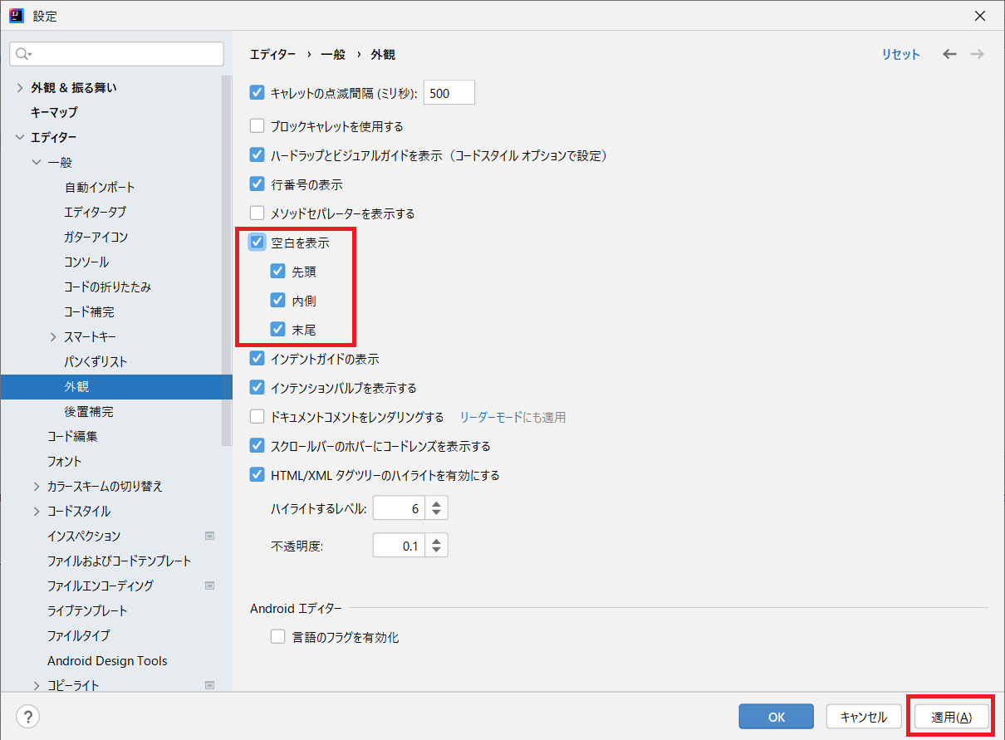Toggle 空白を表示 checkbox
The height and width of the screenshot is (740, 1005).
pos(257,243)
